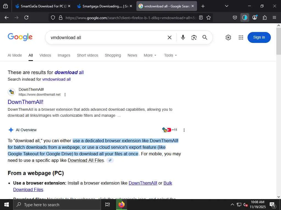Click the forward navigation arrow
The width and height of the screenshot is (281, 210).
[x=16, y=17]
